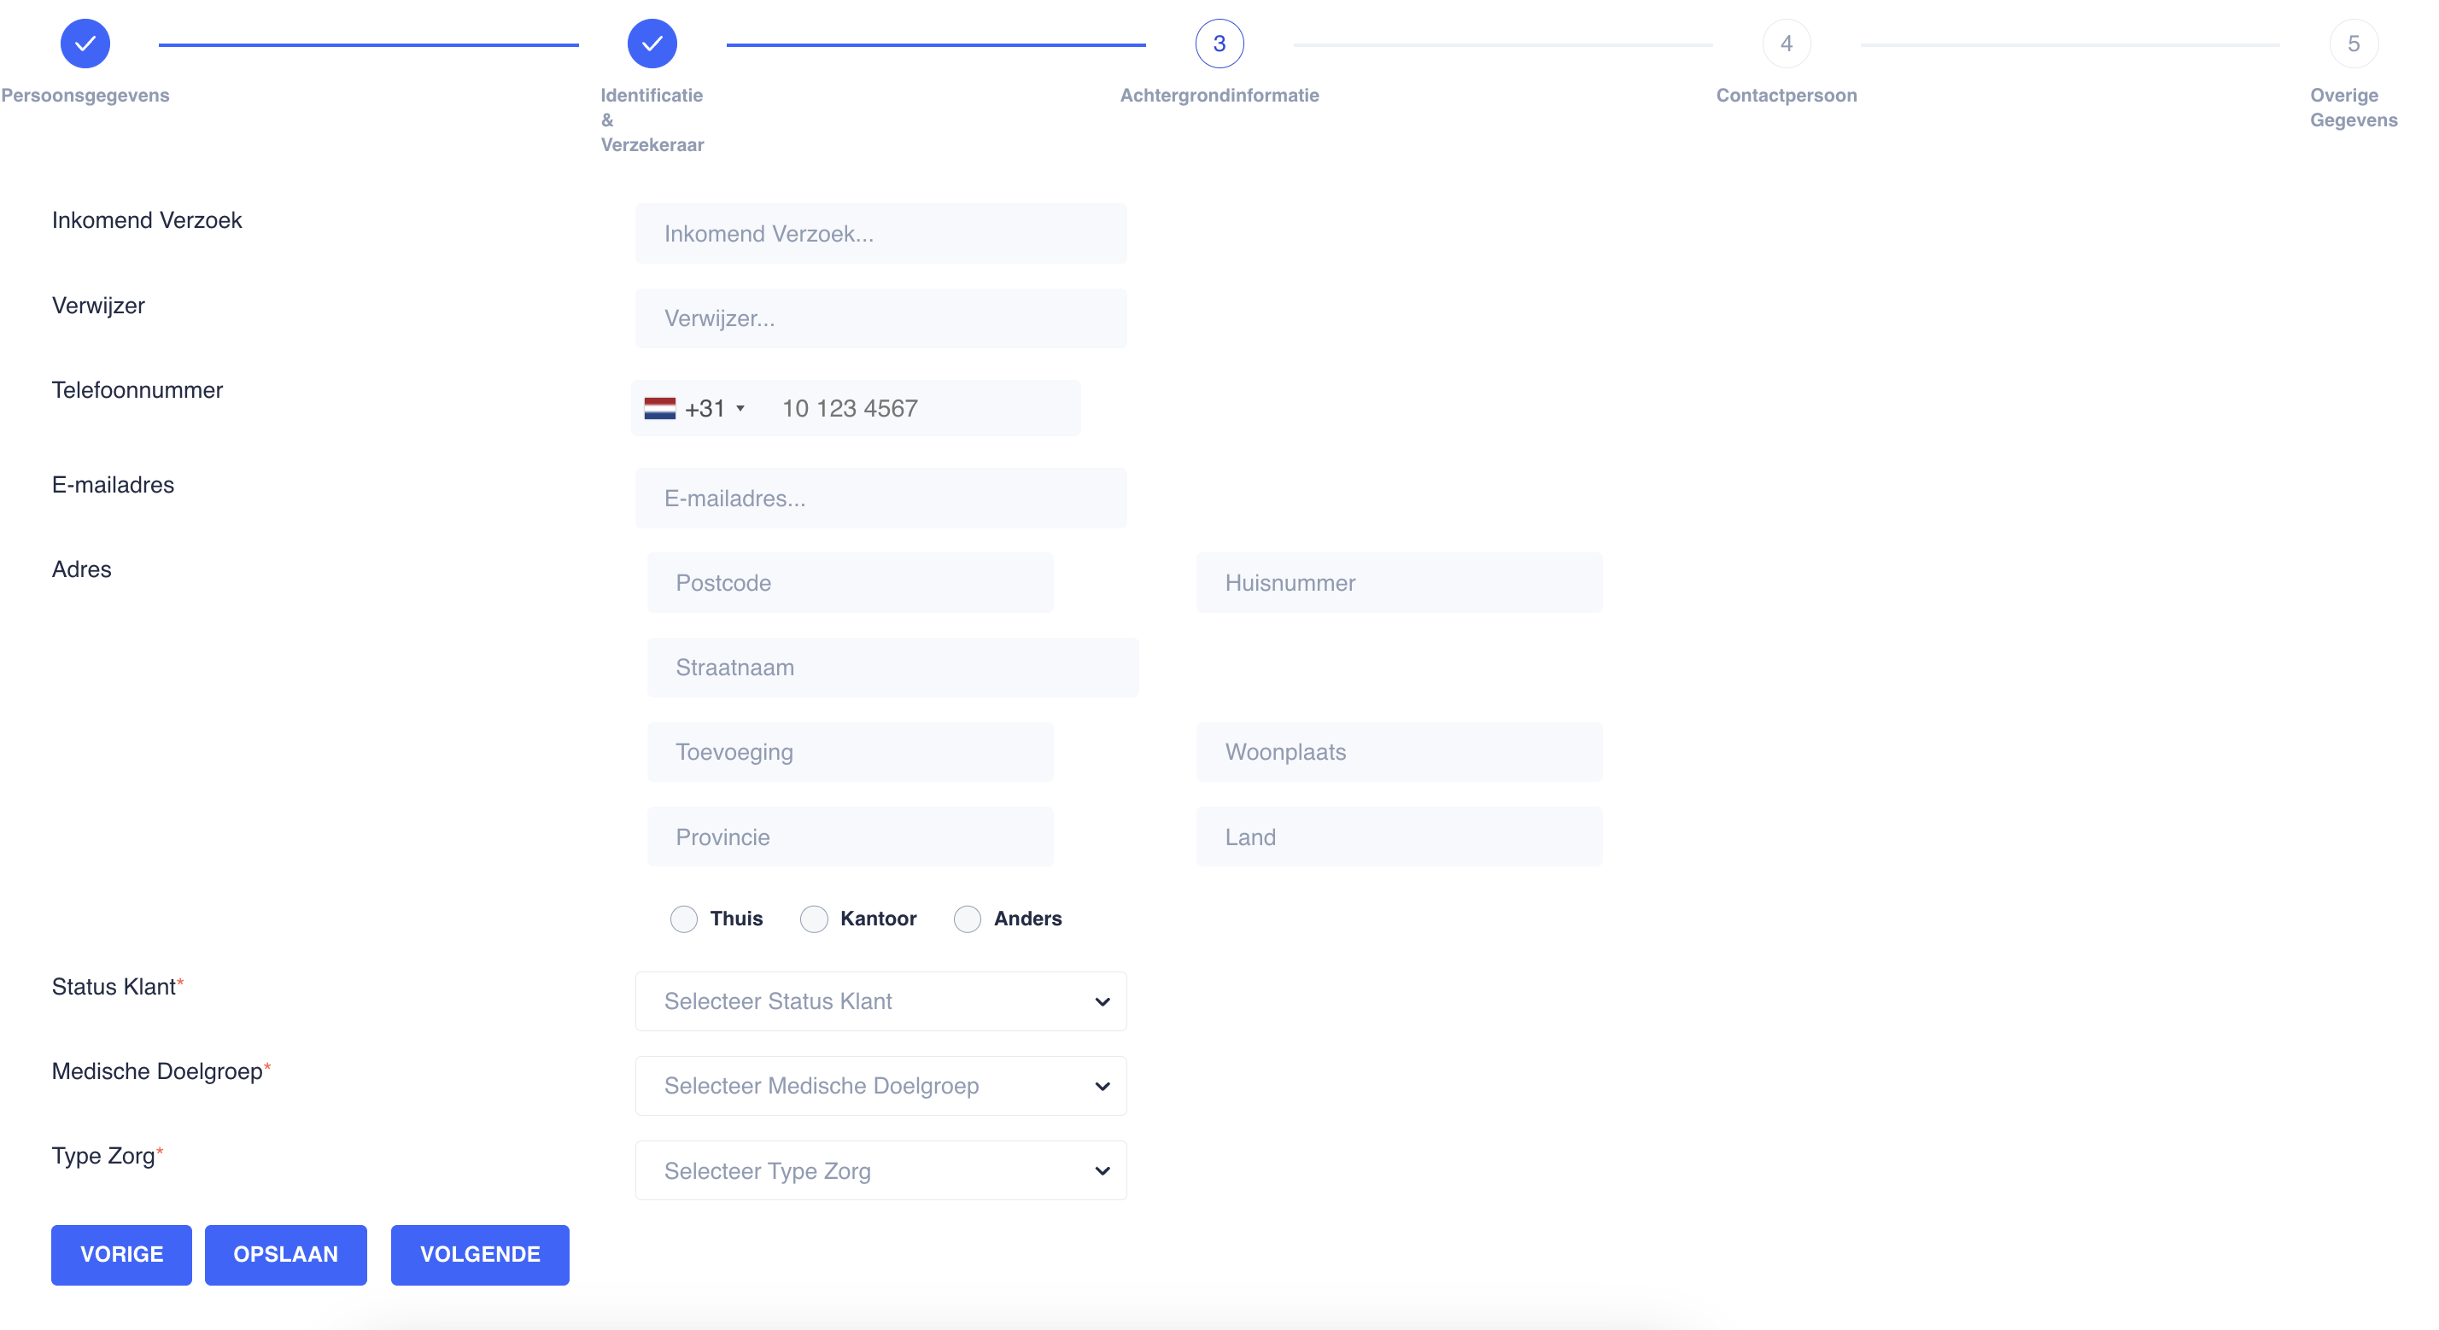This screenshot has width=2439, height=1330.
Task: Expand the Selecteer Medische Doelgroep dropdown
Action: point(880,1086)
